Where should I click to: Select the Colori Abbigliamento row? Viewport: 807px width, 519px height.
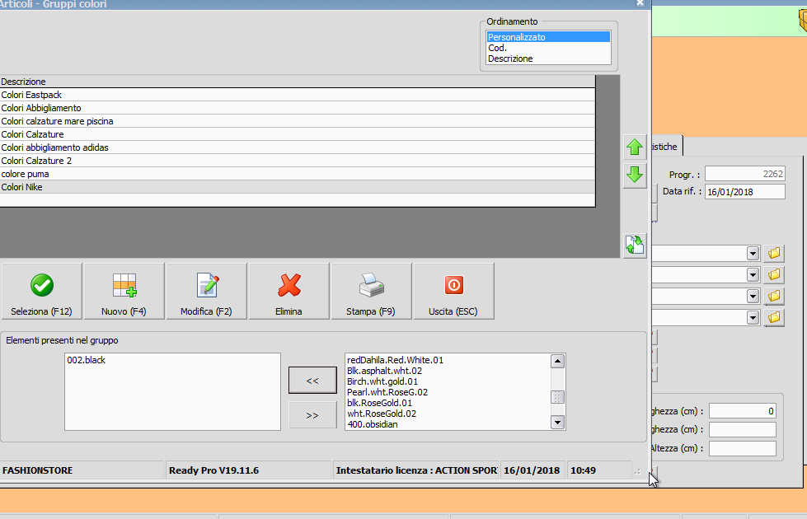tap(298, 108)
